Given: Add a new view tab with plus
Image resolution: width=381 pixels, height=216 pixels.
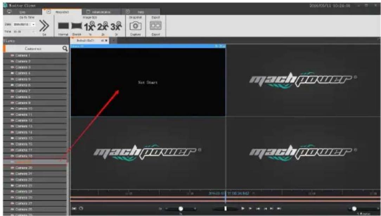Looking at the screenshot, I should pos(113,40).
